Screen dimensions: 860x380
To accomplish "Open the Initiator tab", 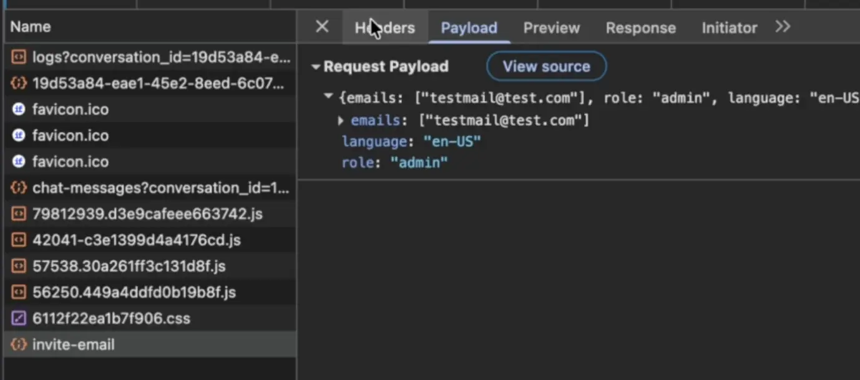I will [x=729, y=28].
